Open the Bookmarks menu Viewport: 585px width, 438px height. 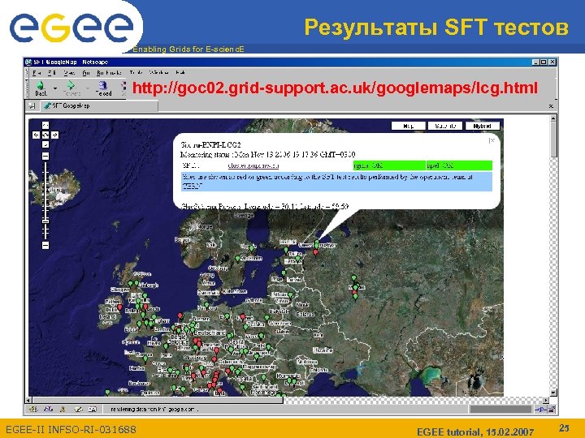point(110,73)
